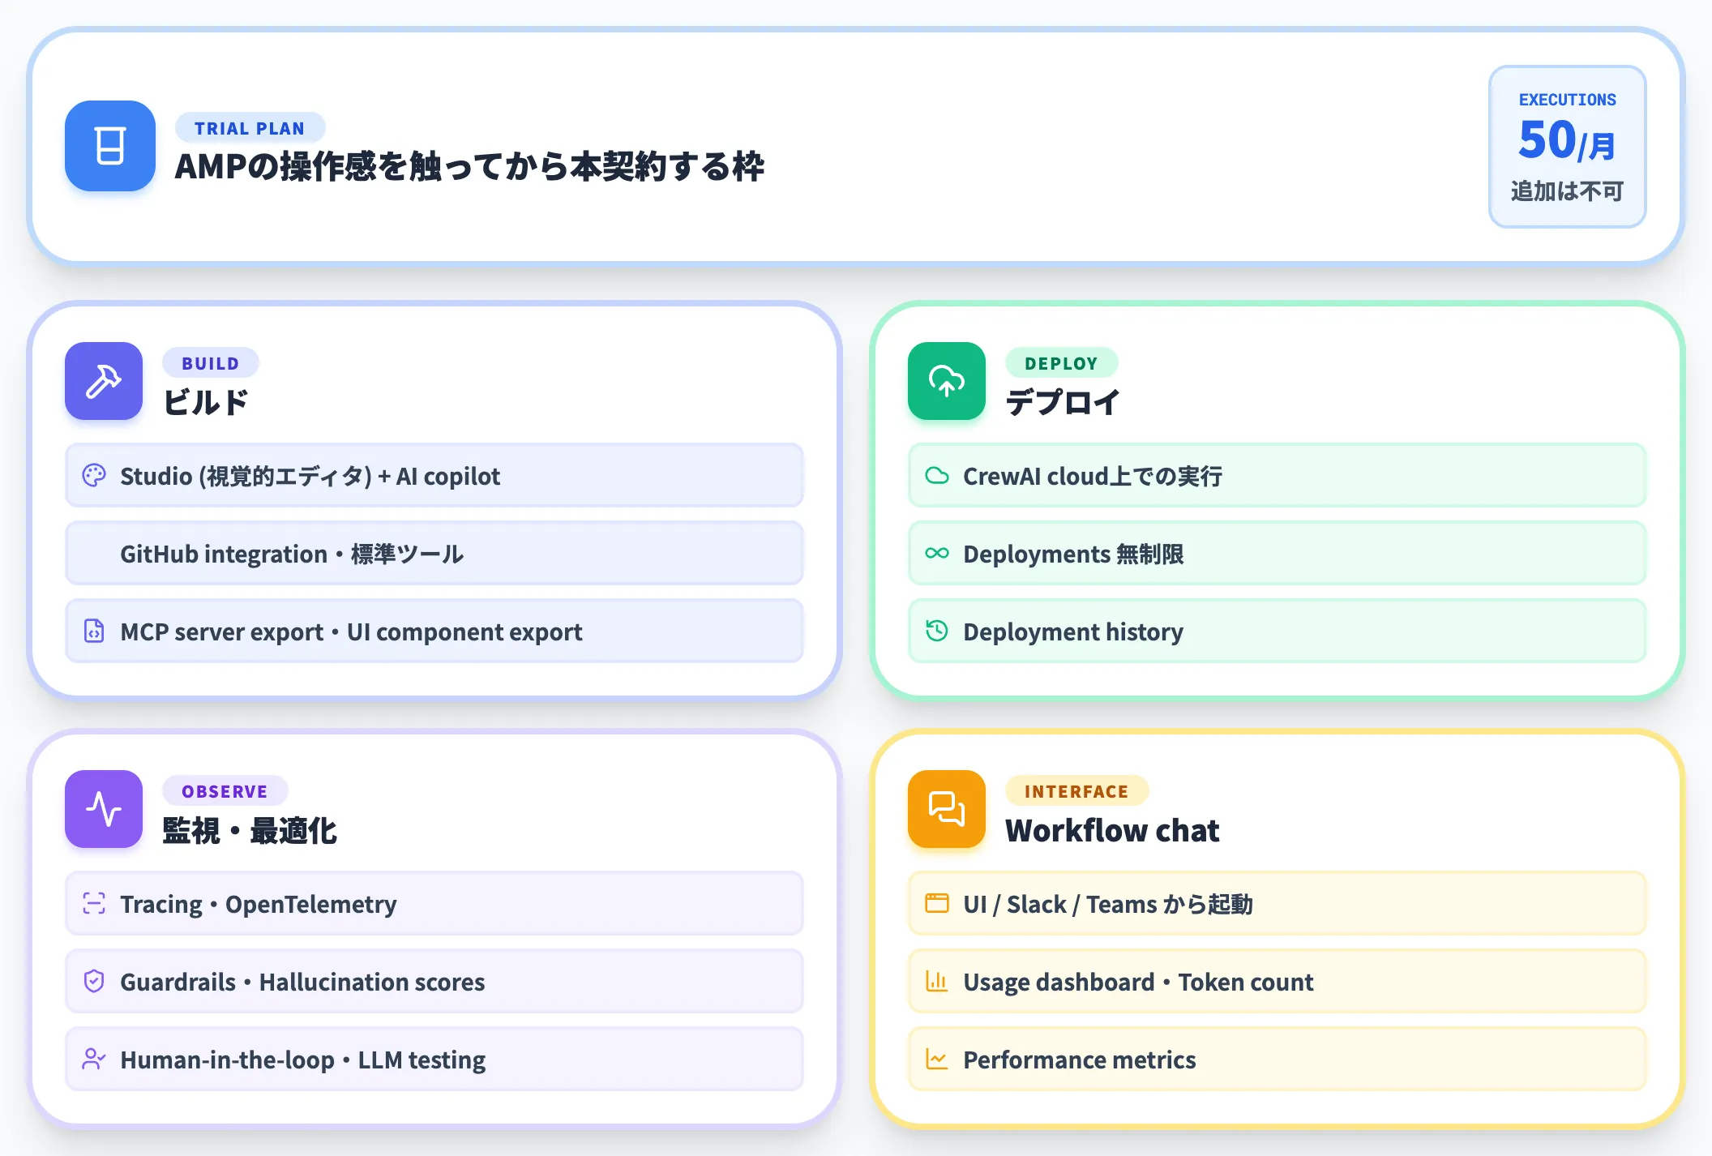This screenshot has height=1156, width=1712.
Task: Click the INTERFACE badge label
Action: pyautogui.click(x=1076, y=791)
